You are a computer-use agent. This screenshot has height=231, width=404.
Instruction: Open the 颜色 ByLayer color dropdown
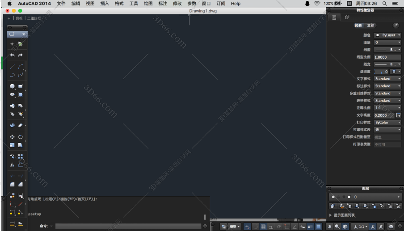tap(387, 35)
